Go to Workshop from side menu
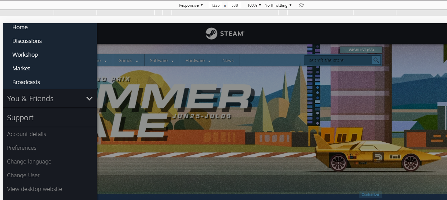447x200 pixels. pos(25,55)
